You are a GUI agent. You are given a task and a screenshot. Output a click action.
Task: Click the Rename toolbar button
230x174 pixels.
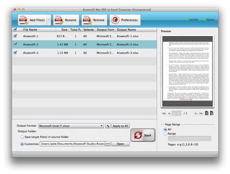click(x=66, y=20)
